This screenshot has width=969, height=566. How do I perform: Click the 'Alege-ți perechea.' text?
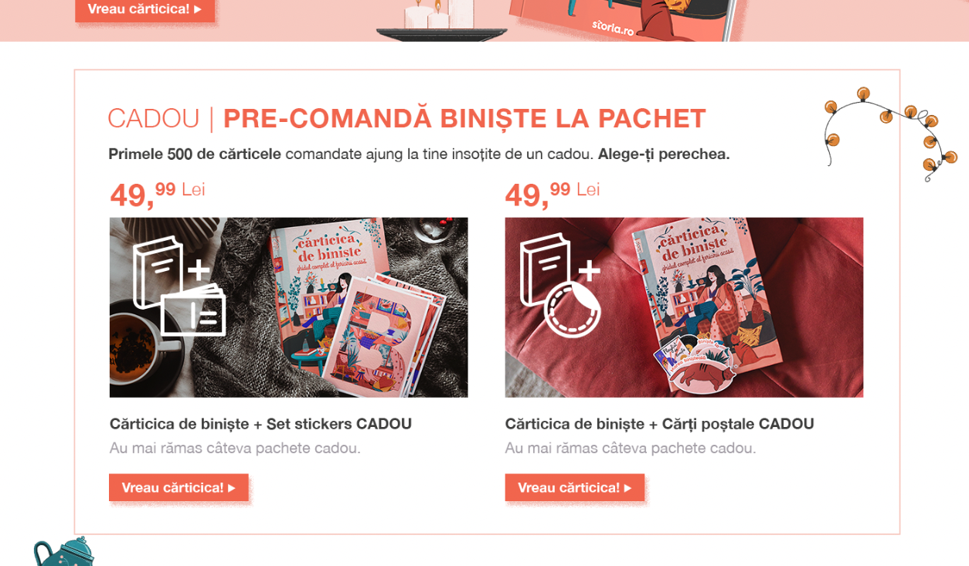coord(664,154)
